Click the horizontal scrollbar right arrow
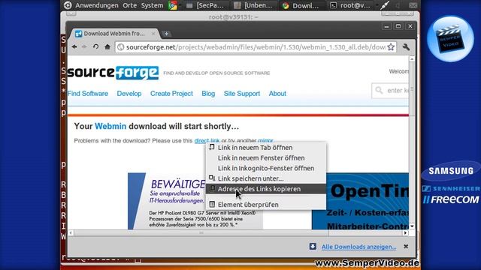The height and width of the screenshot is (270, 481). [x=406, y=233]
